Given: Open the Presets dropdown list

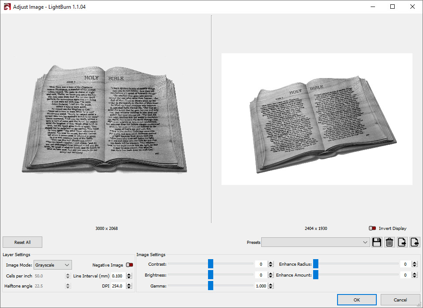Looking at the screenshot, I should (x=315, y=242).
